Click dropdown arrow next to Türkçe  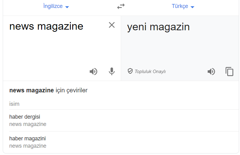[192, 7]
